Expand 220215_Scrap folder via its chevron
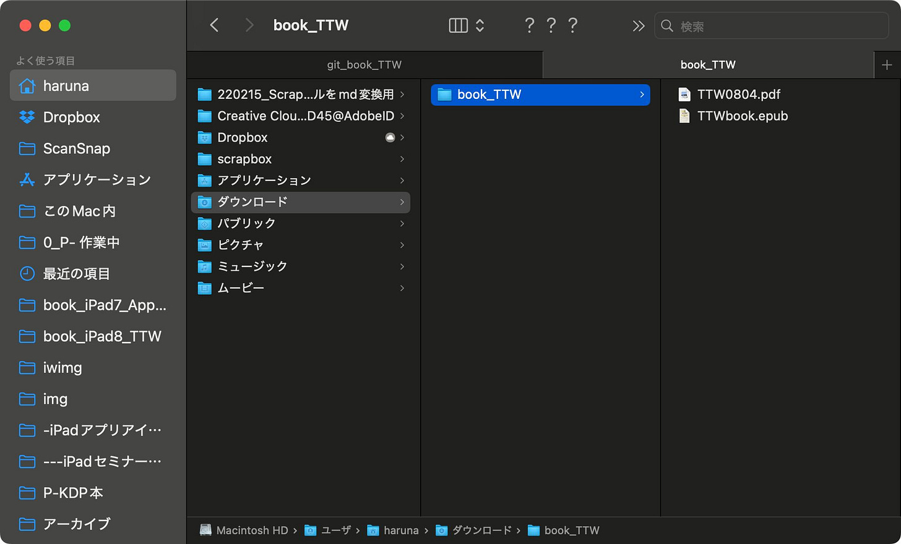 coord(402,95)
